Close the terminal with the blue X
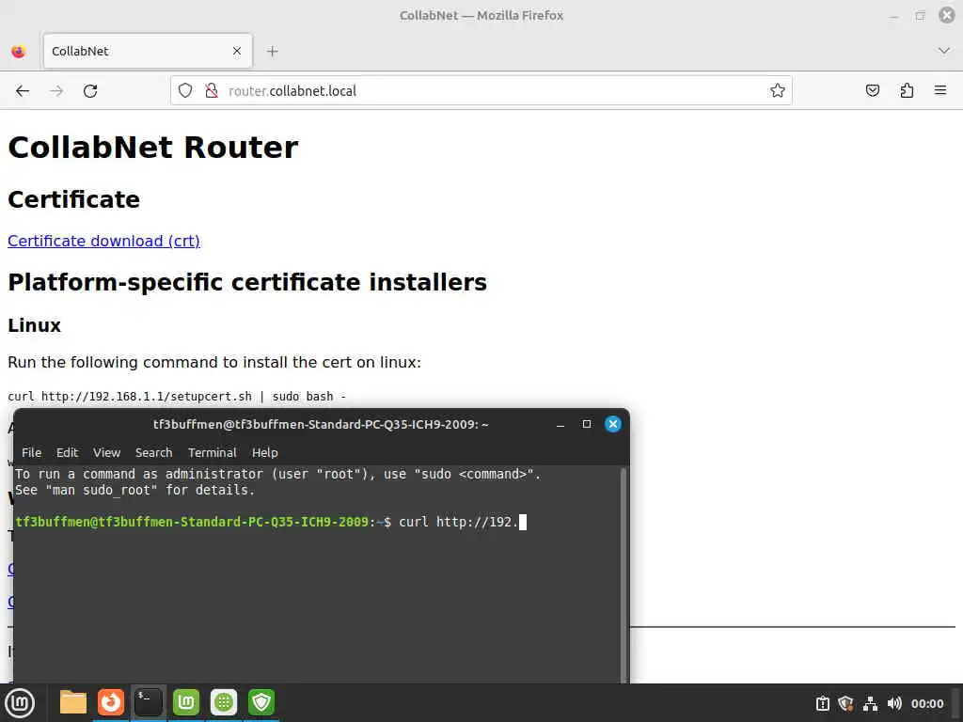Viewport: 963px width, 722px height. tap(613, 424)
